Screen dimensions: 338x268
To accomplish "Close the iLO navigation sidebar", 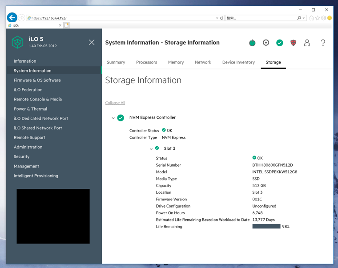I will 92,42.
